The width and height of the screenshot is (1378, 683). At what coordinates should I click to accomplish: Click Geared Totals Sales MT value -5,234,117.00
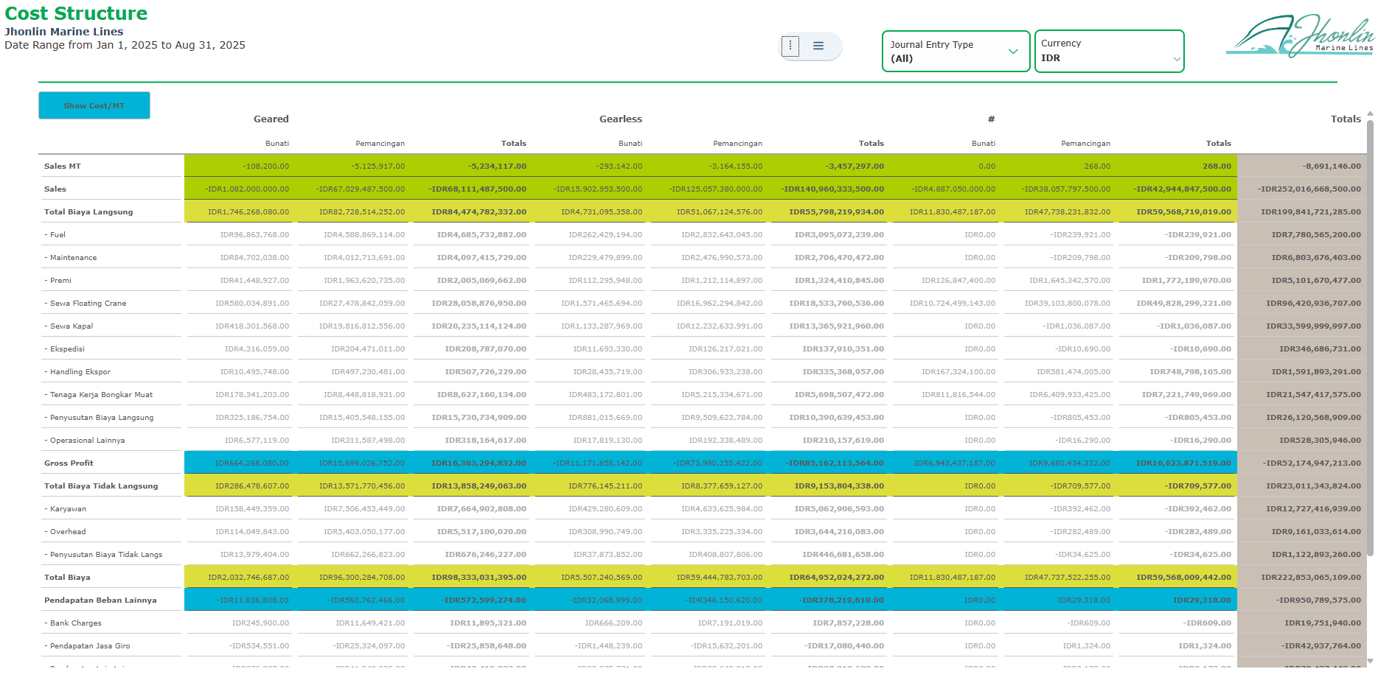coord(497,167)
